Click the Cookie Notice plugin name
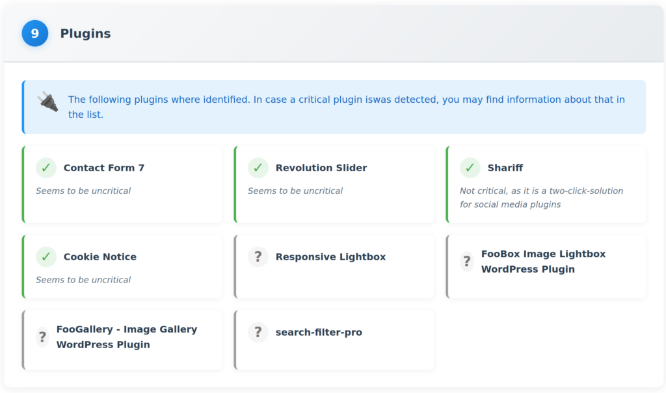Viewport: 666px width, 393px height. tap(100, 257)
